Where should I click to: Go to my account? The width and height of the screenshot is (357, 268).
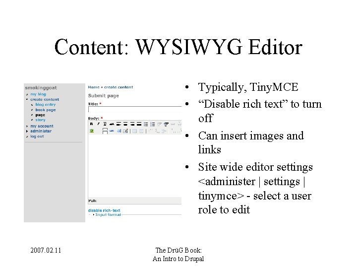[x=42, y=126]
